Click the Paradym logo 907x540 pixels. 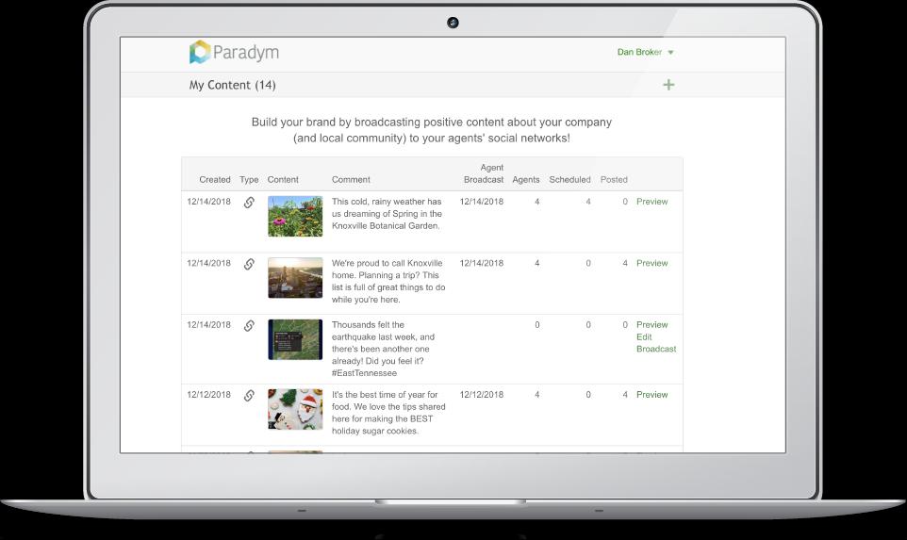click(x=234, y=52)
